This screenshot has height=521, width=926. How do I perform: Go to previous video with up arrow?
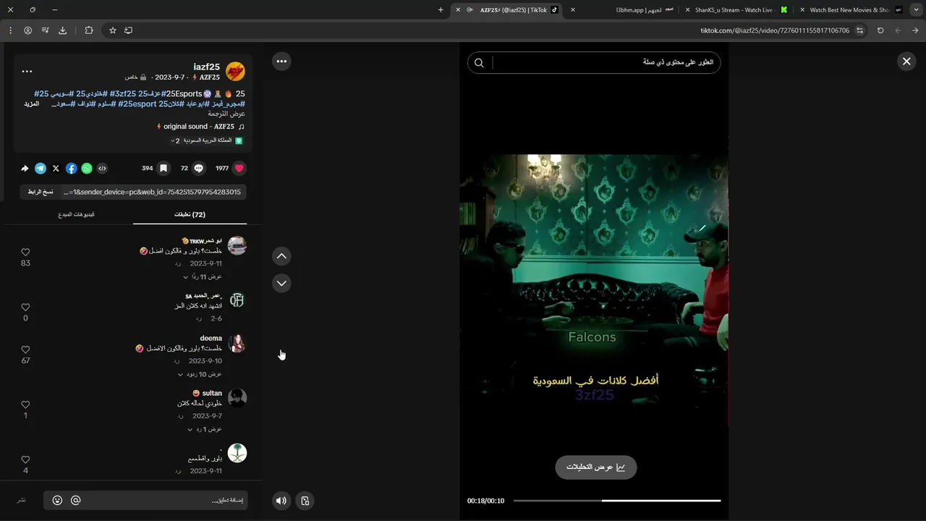[281, 256]
